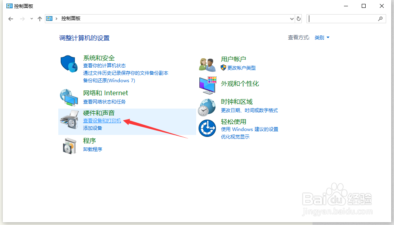Open the 时钟和区域 clock globe icon
394x225 pixels.
(207, 107)
